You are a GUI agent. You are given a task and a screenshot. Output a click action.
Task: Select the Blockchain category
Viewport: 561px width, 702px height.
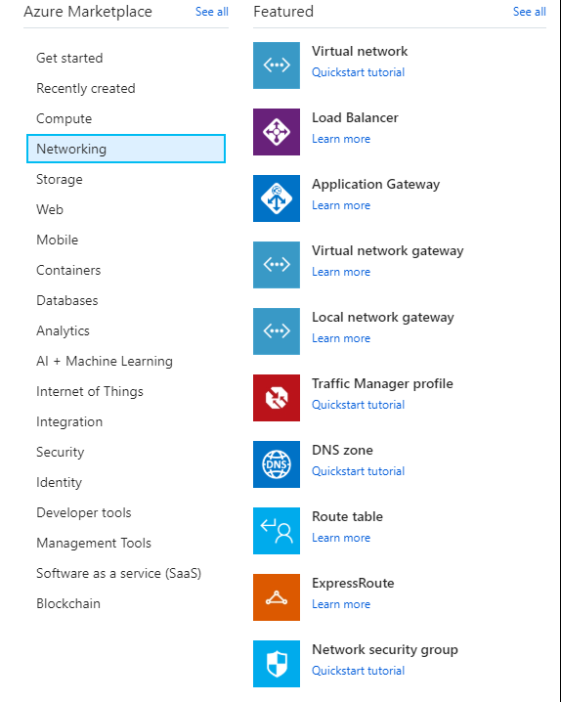[68, 603]
